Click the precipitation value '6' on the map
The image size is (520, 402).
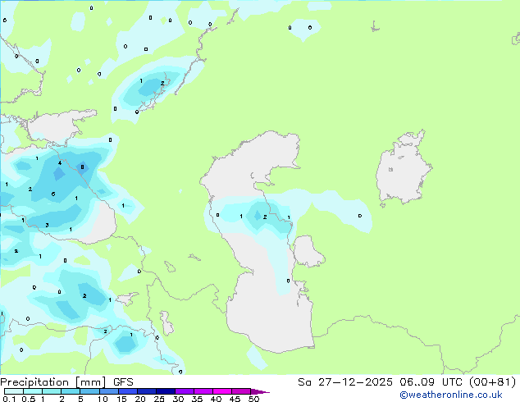(x=53, y=194)
